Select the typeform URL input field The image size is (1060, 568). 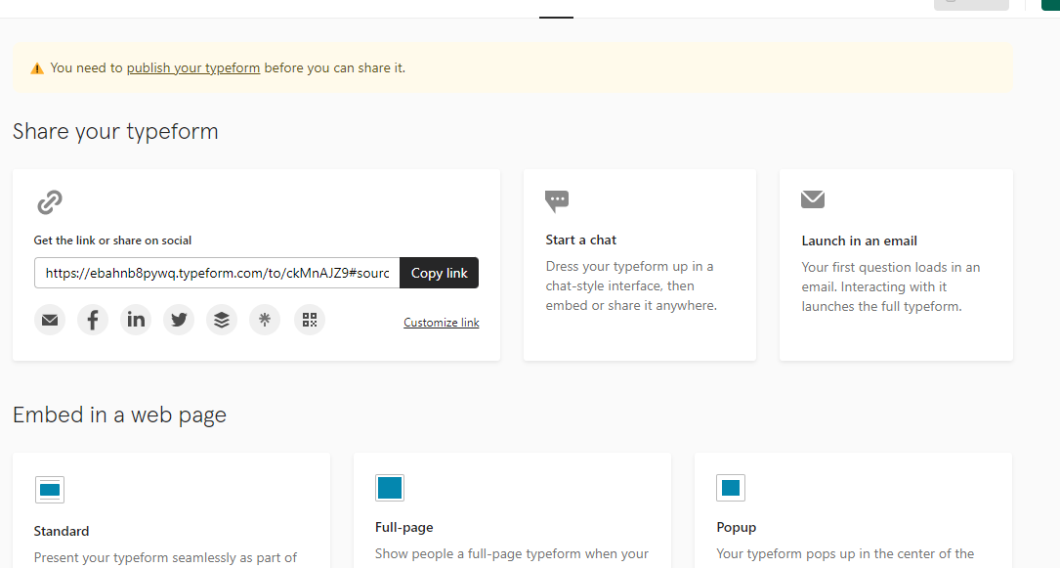(x=215, y=273)
